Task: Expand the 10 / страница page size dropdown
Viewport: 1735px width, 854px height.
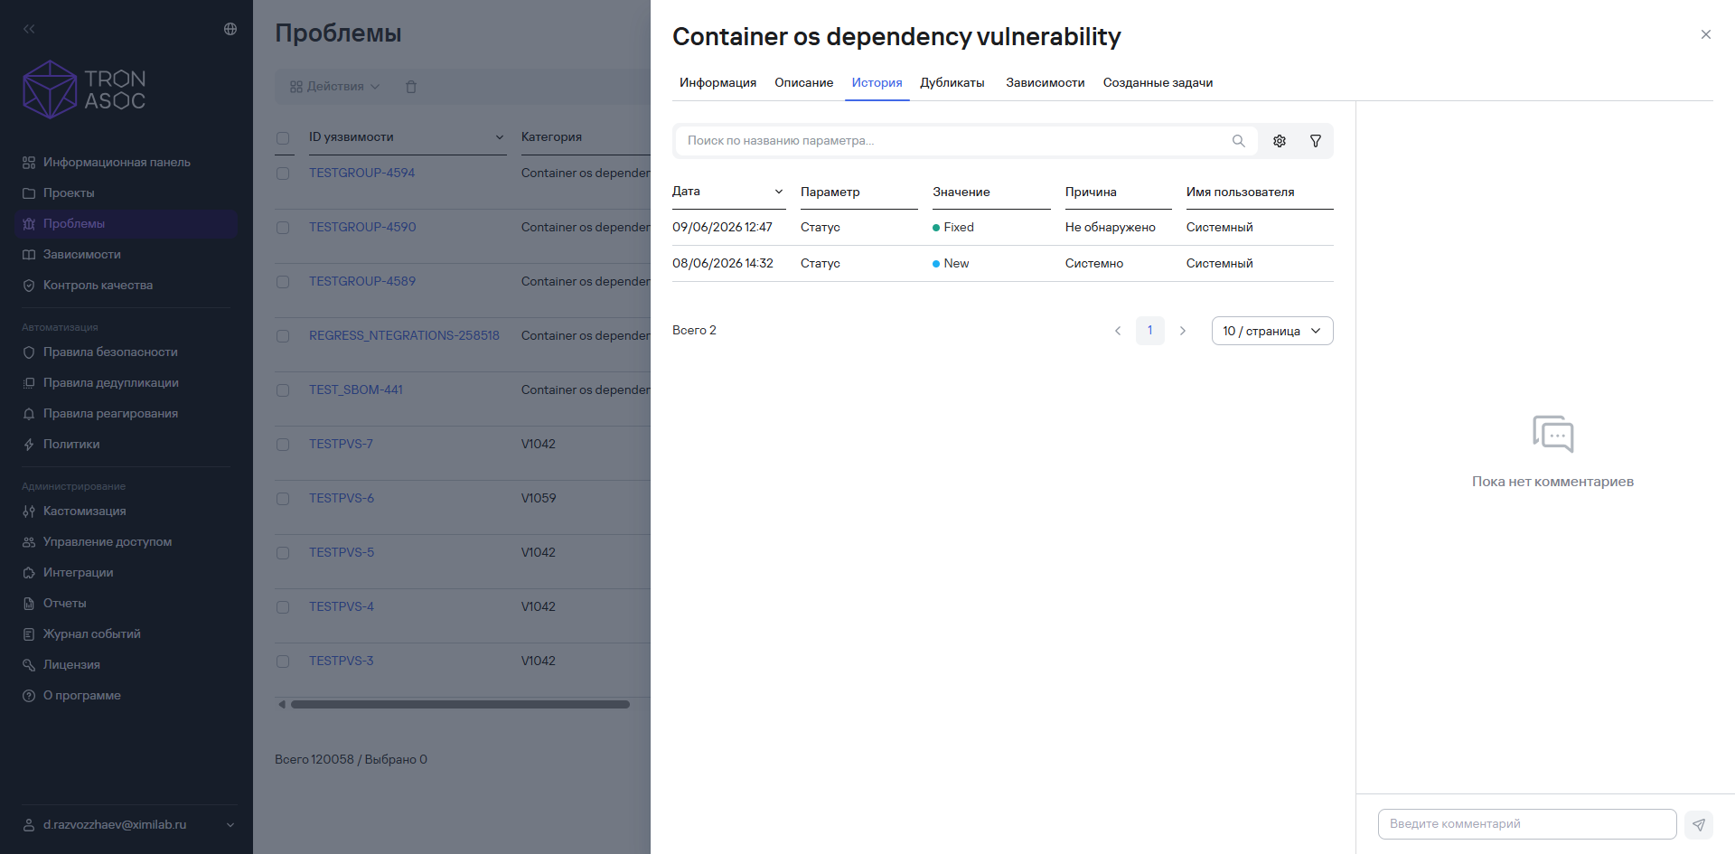Action: (x=1272, y=331)
